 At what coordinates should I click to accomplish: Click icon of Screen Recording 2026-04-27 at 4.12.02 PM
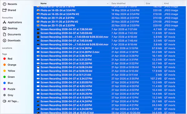38,98
